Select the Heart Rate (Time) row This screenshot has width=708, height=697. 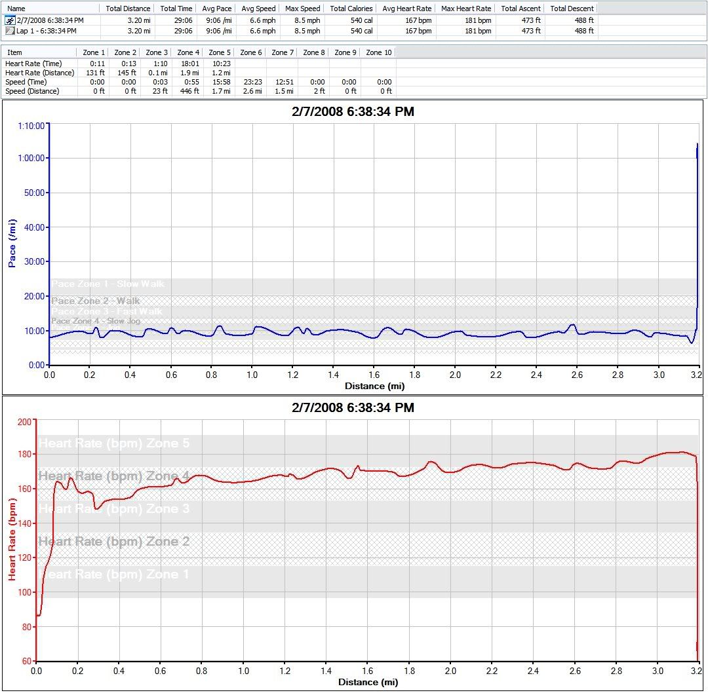[x=34, y=64]
